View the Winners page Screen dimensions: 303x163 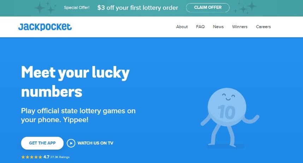coord(240,27)
